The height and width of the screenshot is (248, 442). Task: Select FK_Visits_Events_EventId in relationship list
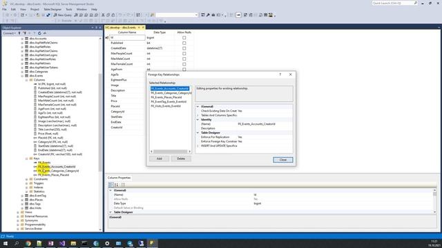click(166, 106)
